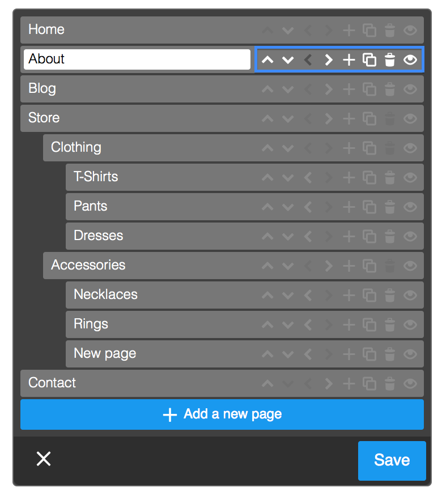Viewport: 442px width, 496px height.
Task: Duplicate the Blog page
Action: (x=369, y=89)
